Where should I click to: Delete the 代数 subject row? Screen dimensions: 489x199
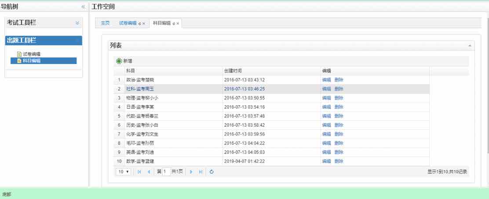tap(339, 116)
